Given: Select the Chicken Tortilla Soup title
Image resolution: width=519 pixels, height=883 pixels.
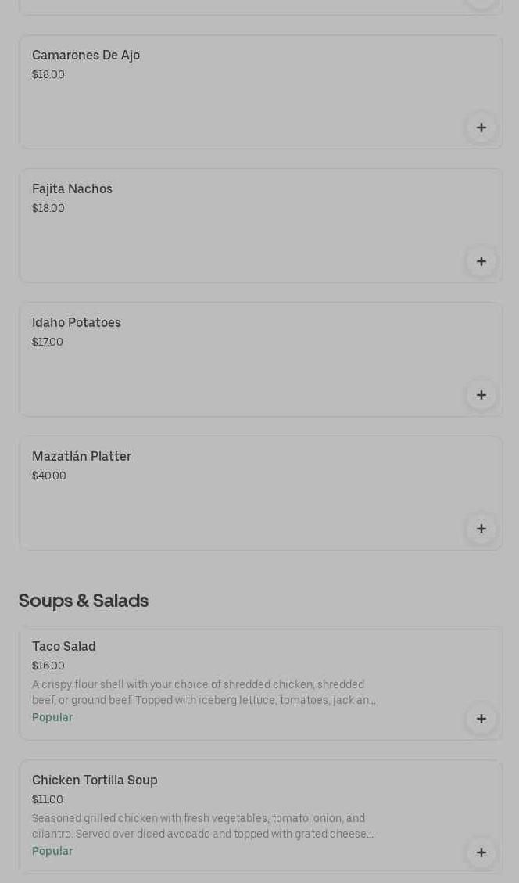Looking at the screenshot, I should tap(95, 781).
